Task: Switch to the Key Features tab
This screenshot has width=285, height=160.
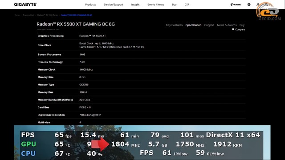Action: click(174, 25)
